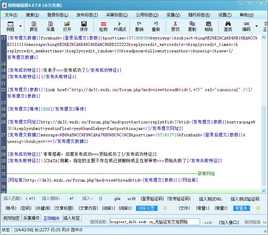Click the 打开 folder icon
Viewport: 268px width, 235px height.
67,26
